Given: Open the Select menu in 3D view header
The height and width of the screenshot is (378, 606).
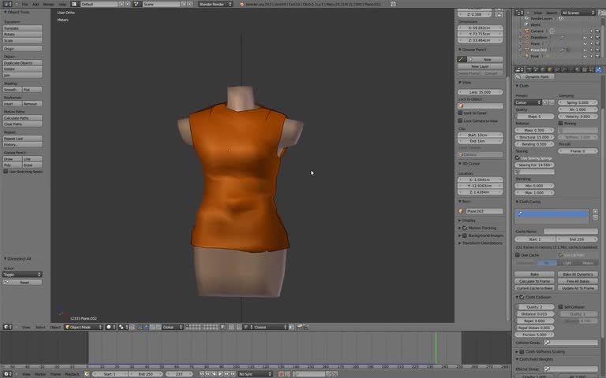Looking at the screenshot, I should [40, 327].
